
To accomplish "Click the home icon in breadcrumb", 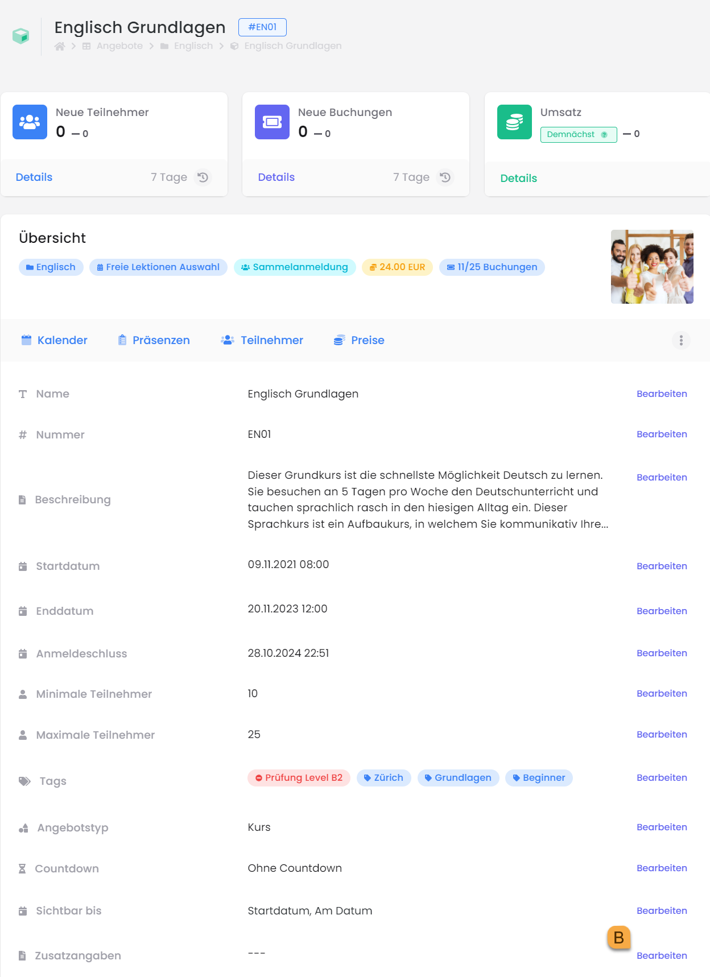I will [x=60, y=46].
